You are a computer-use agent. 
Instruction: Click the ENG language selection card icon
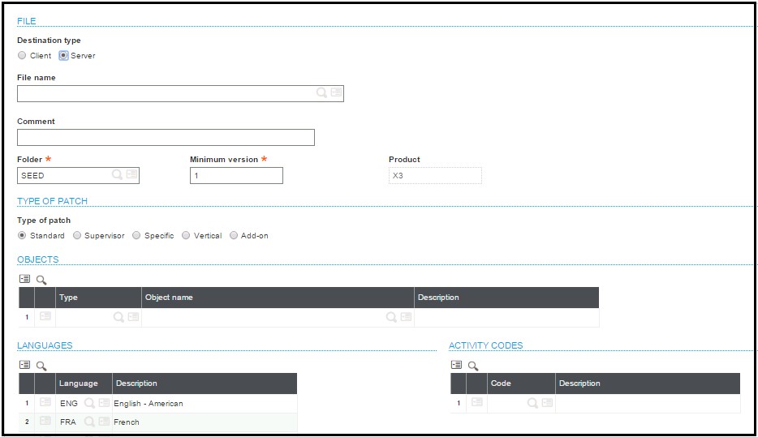tap(104, 402)
